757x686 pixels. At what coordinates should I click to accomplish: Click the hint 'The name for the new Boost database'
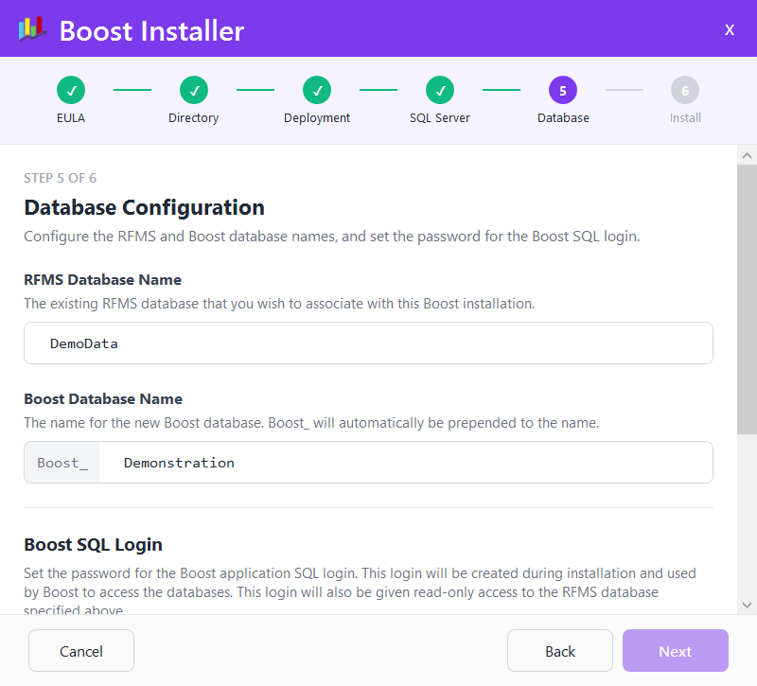(x=311, y=423)
